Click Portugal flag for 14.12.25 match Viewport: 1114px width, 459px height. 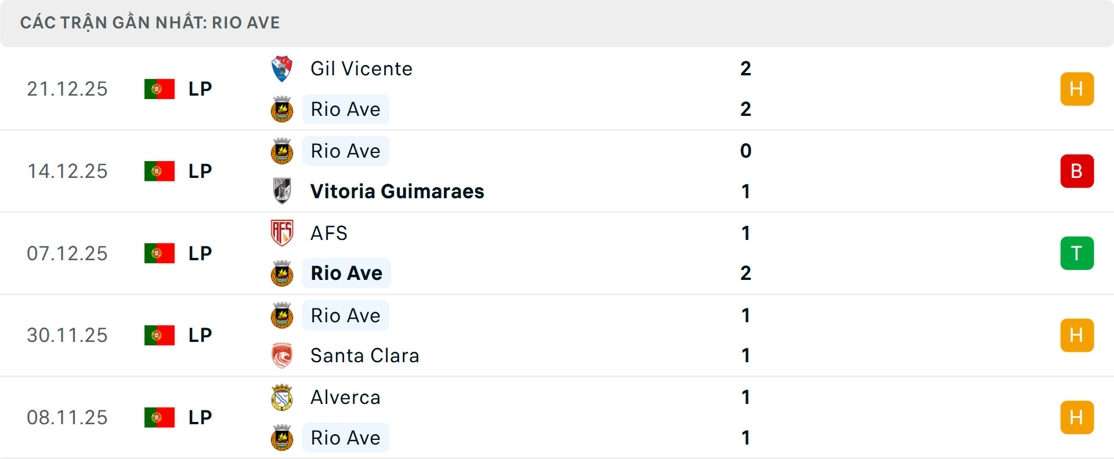point(160,171)
